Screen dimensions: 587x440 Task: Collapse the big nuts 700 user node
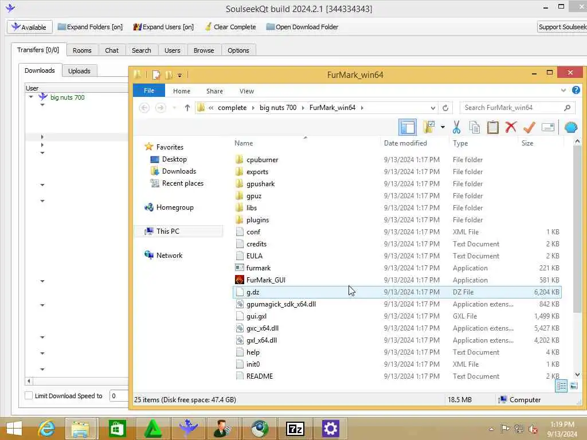tap(31, 97)
